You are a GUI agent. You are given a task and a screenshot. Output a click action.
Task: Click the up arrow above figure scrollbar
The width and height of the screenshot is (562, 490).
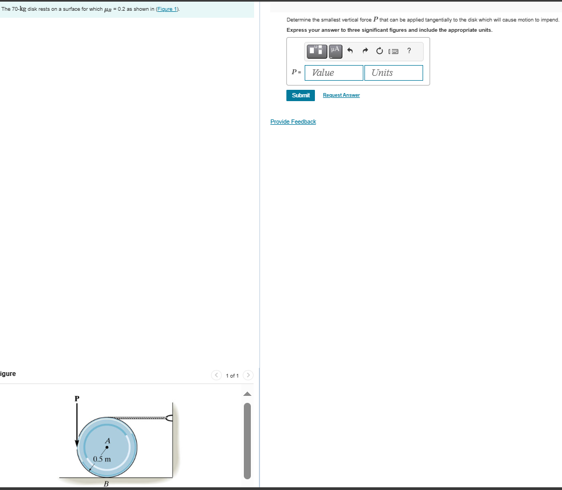point(247,393)
